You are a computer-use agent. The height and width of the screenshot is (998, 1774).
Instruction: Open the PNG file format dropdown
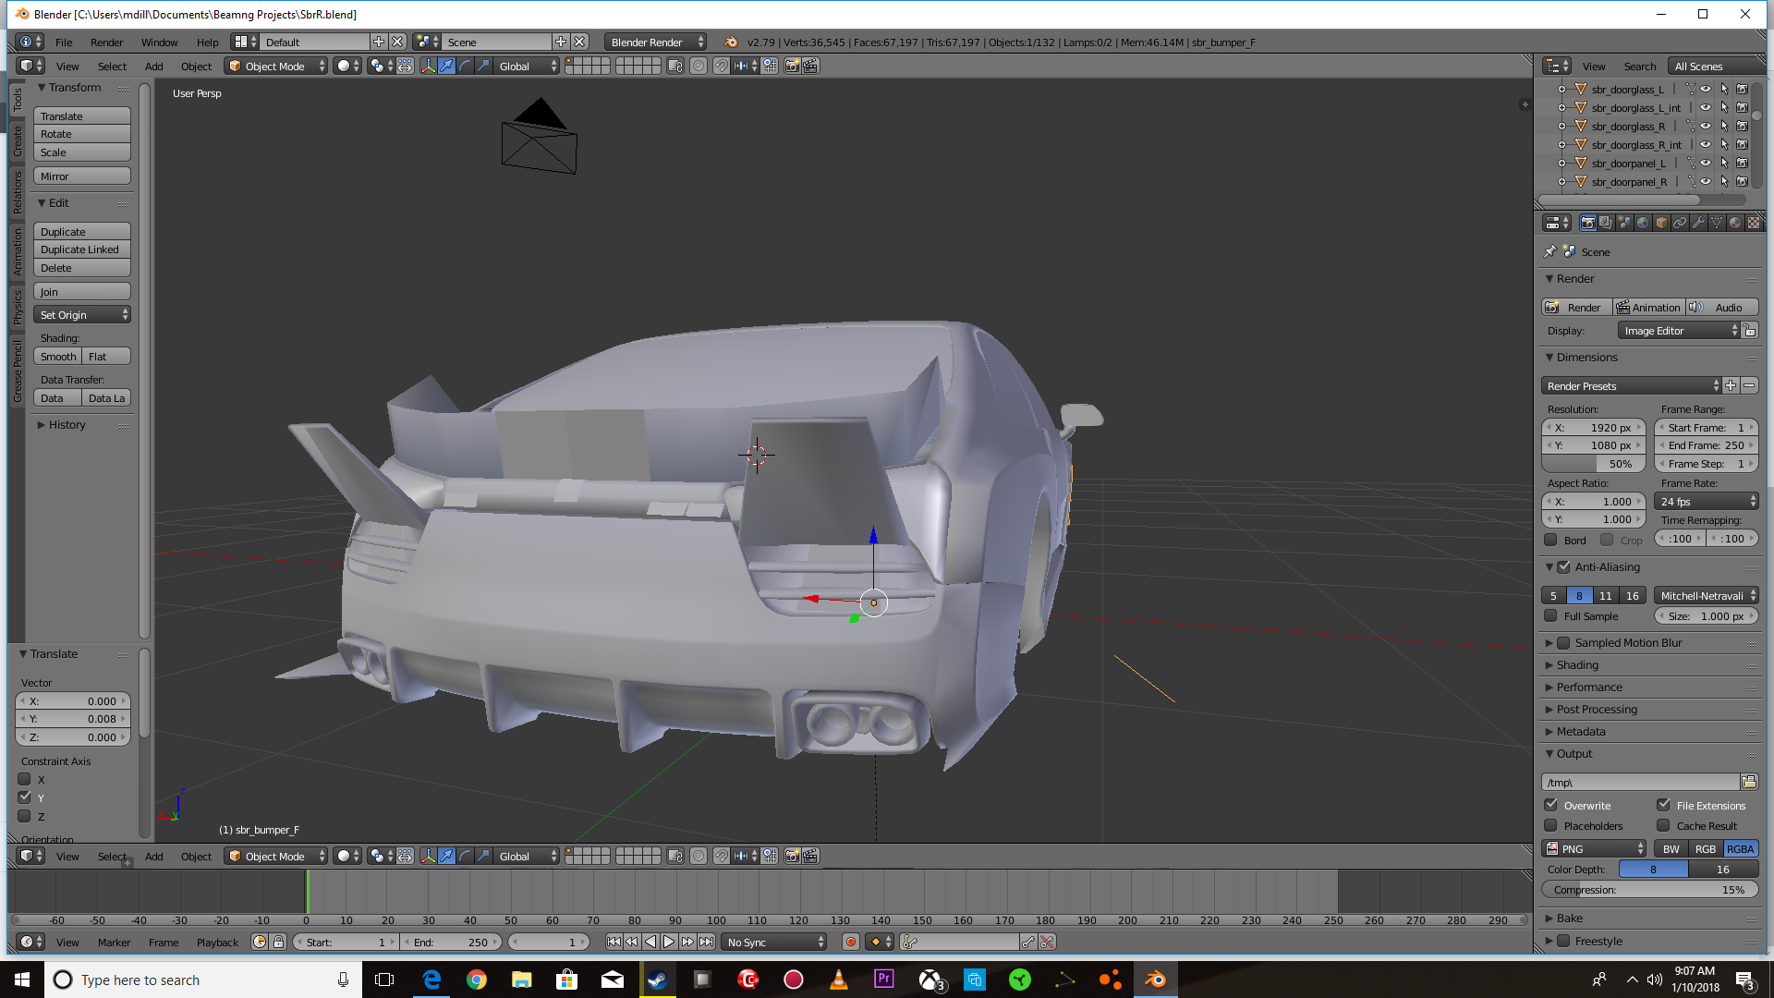1595,849
